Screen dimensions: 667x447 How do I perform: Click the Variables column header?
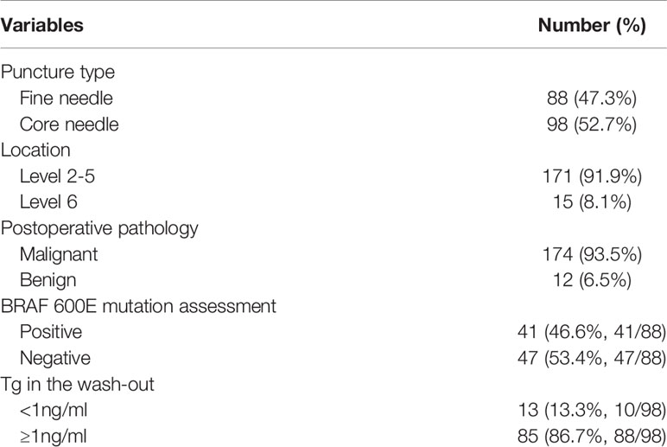coord(41,25)
